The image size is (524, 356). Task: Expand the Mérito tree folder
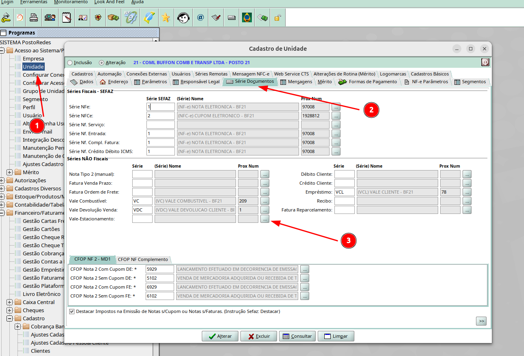tap(9, 172)
